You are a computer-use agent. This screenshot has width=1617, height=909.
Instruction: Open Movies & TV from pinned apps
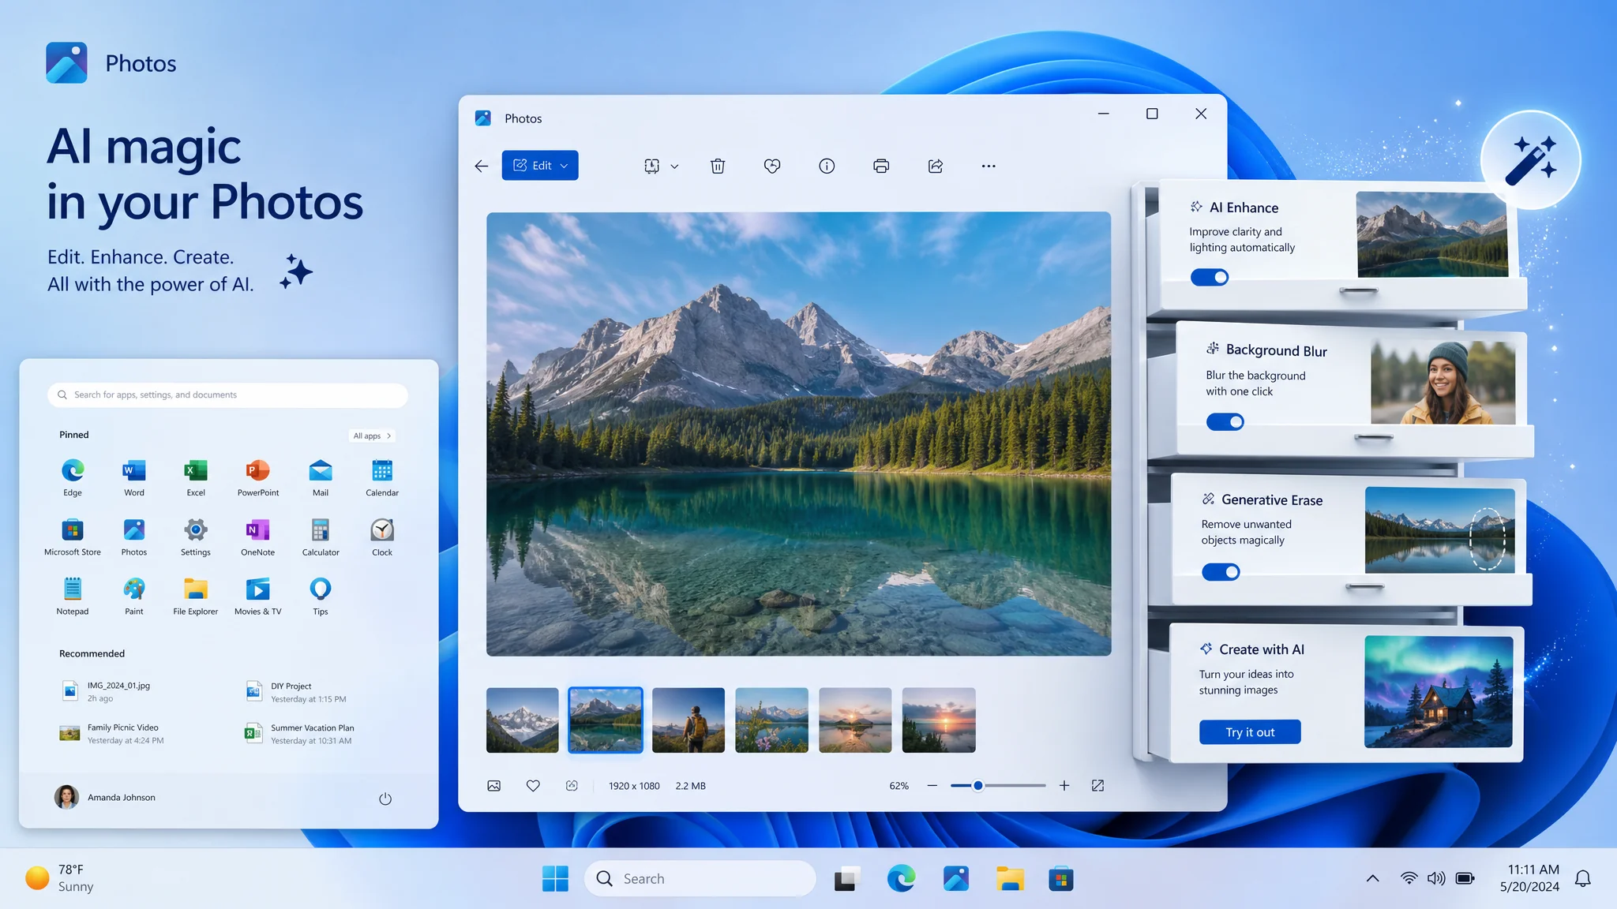point(258,596)
